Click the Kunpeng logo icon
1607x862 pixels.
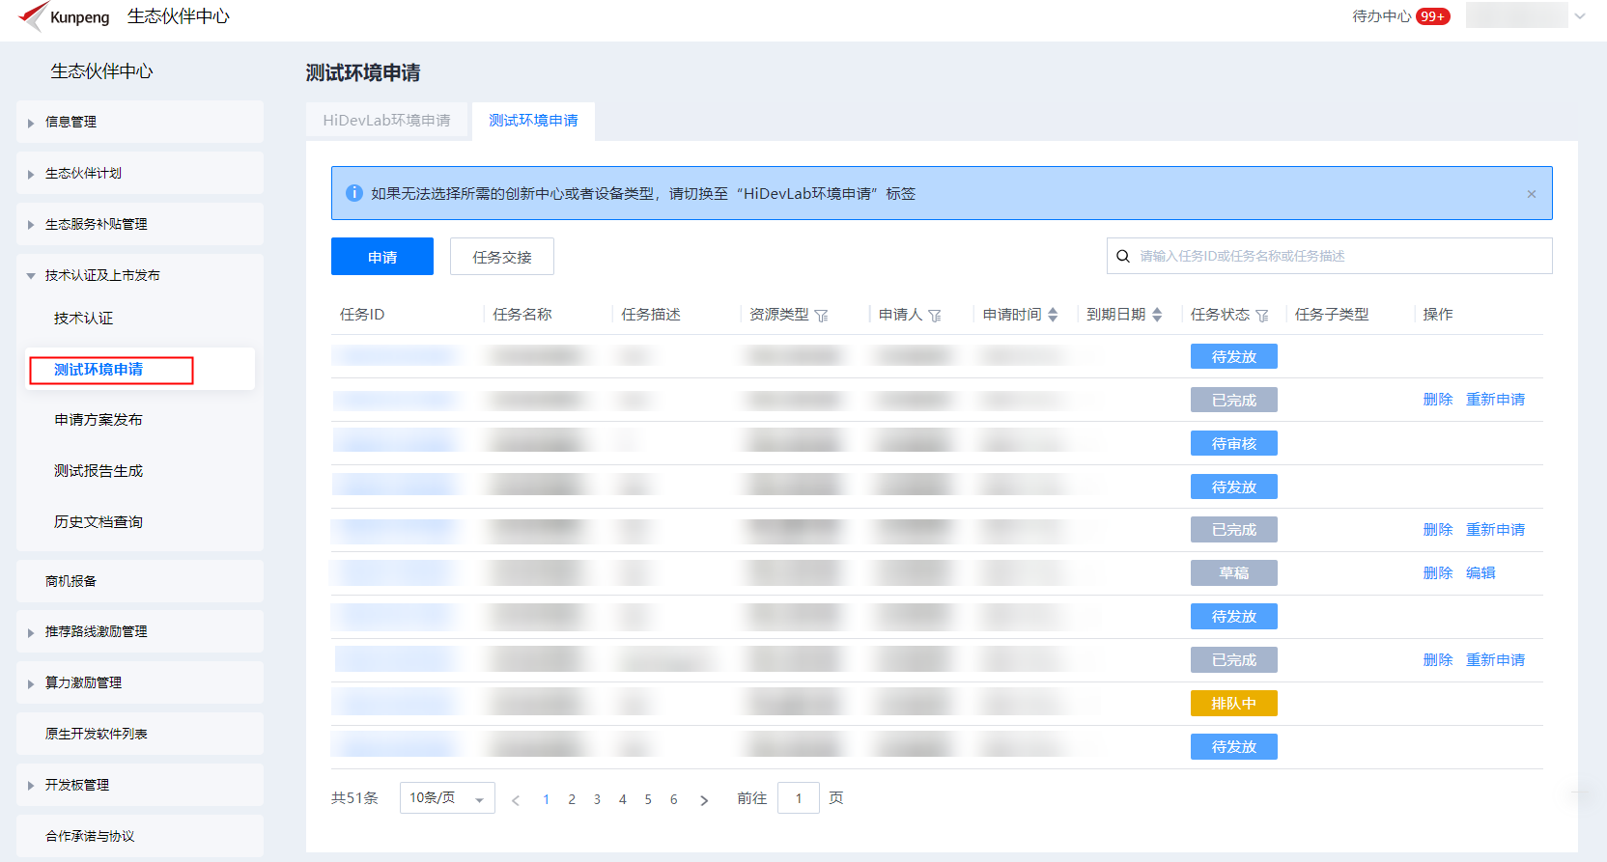pyautogui.click(x=33, y=16)
